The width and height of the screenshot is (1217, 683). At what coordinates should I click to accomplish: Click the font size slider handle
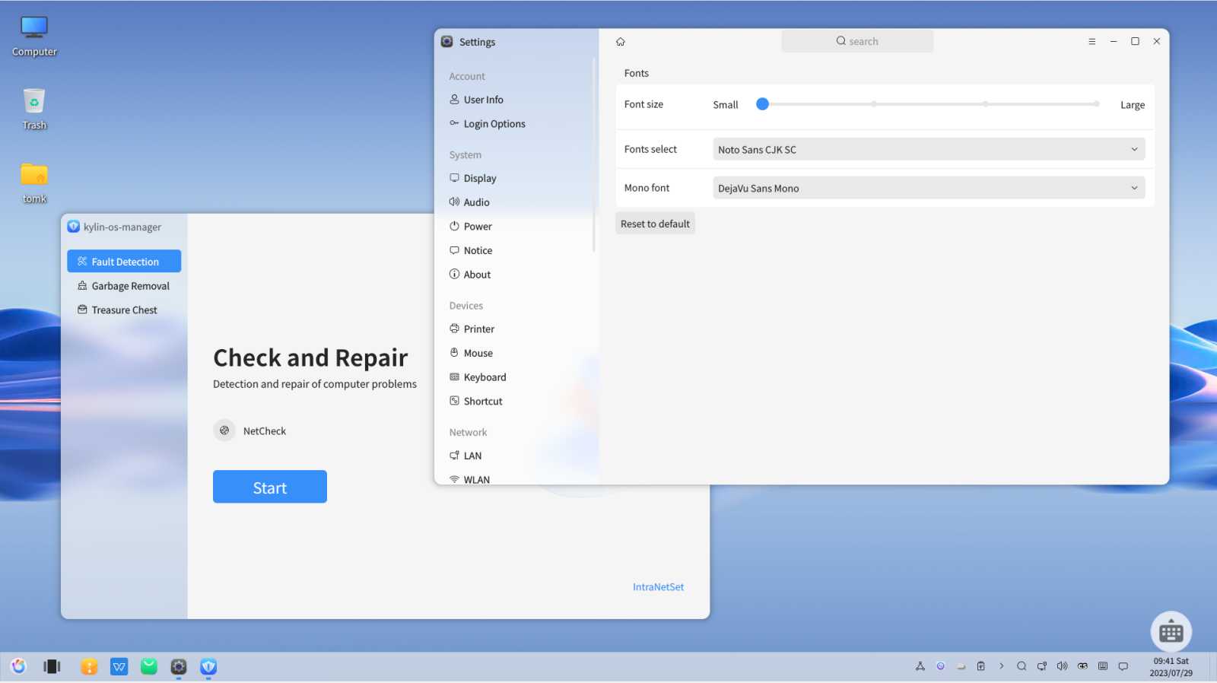[762, 104]
